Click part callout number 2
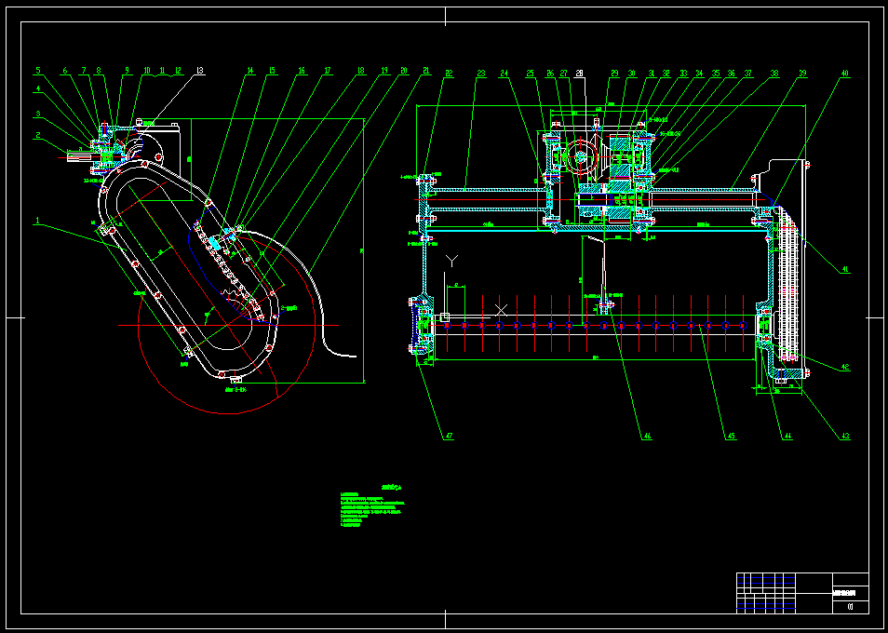The image size is (888, 633). (x=38, y=135)
